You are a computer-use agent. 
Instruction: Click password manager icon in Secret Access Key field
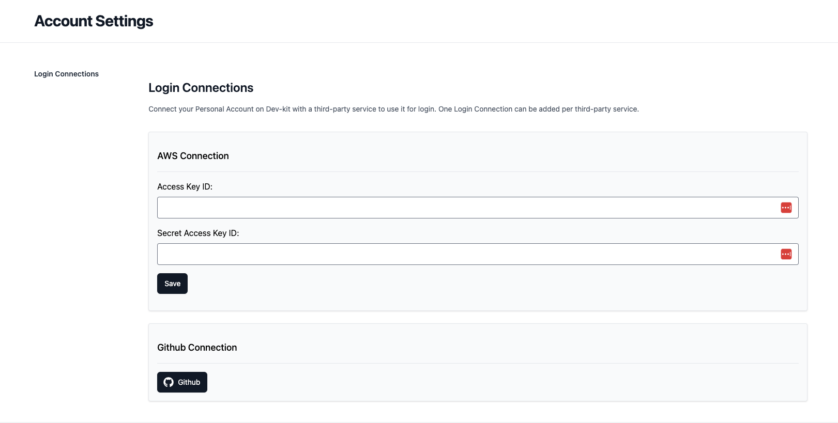click(x=786, y=254)
